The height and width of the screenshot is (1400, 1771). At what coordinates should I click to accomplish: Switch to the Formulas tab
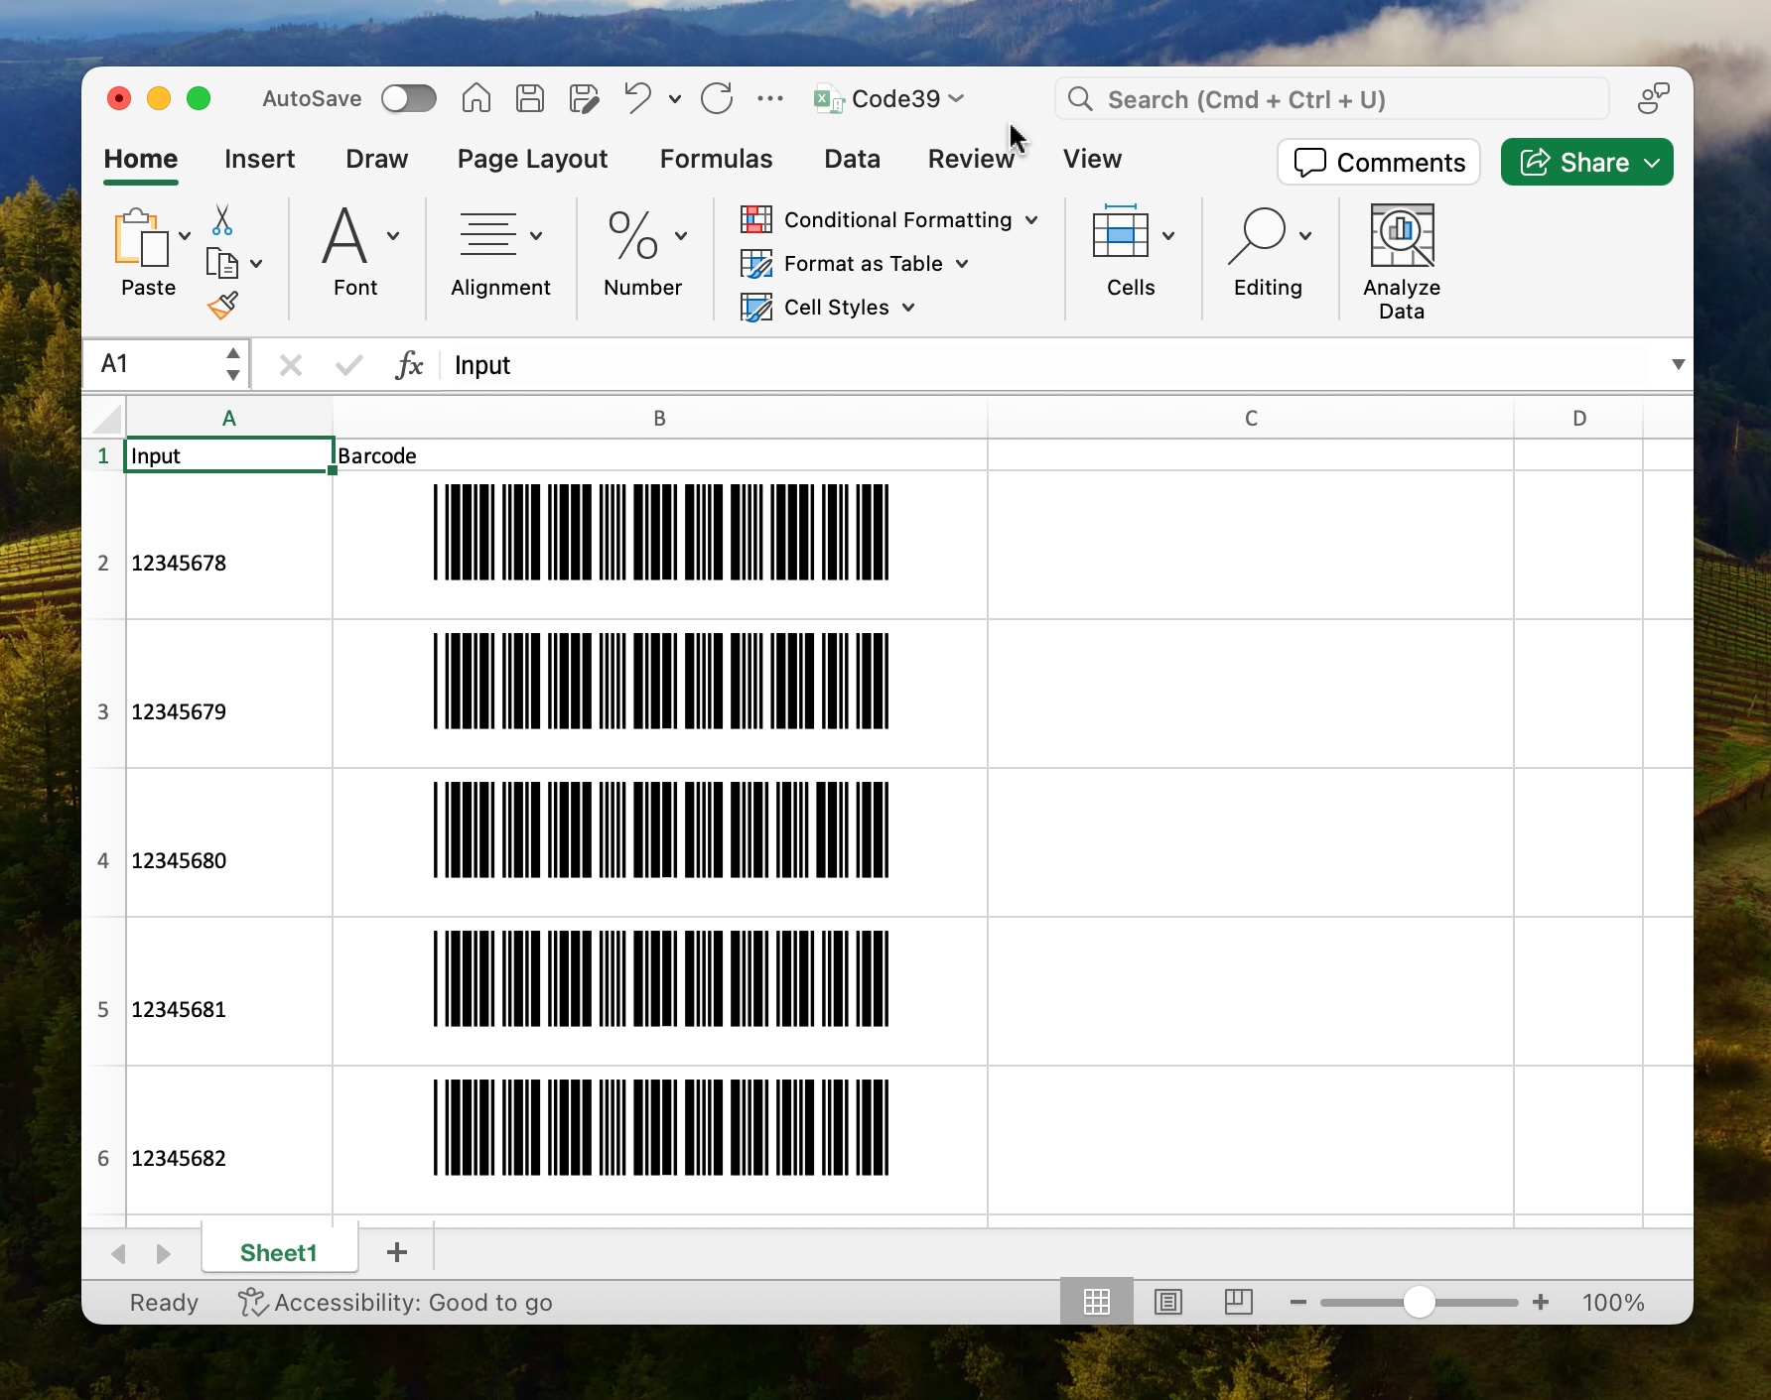coord(716,159)
